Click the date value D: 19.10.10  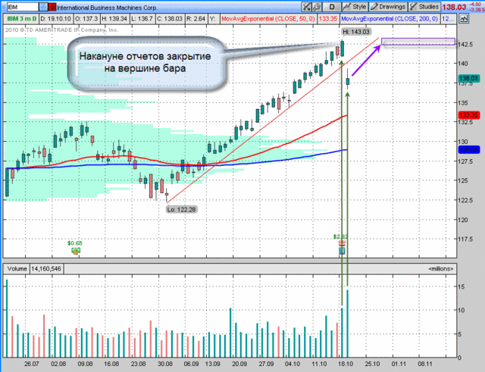tap(55, 19)
